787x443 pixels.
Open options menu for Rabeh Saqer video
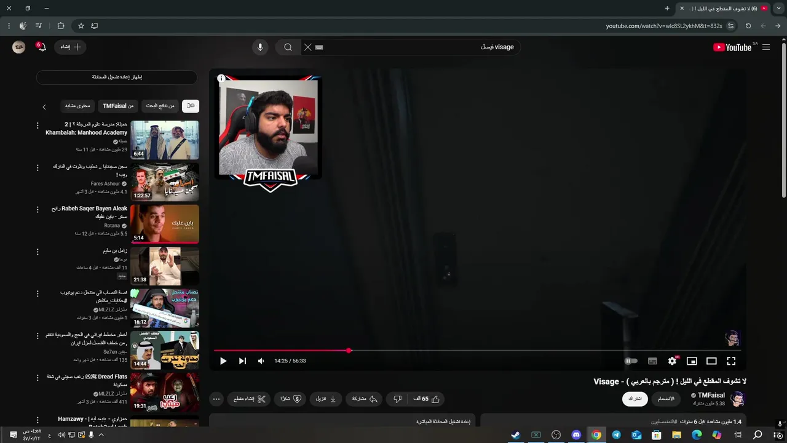[x=38, y=209]
